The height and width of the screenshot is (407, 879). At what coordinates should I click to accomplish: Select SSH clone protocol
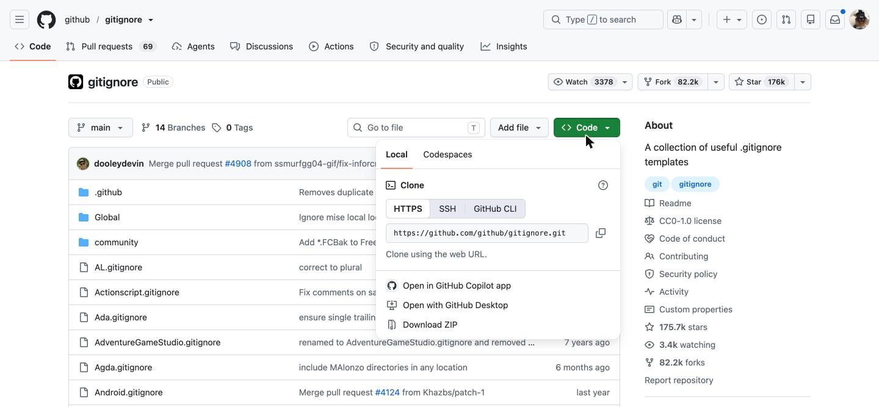447,209
